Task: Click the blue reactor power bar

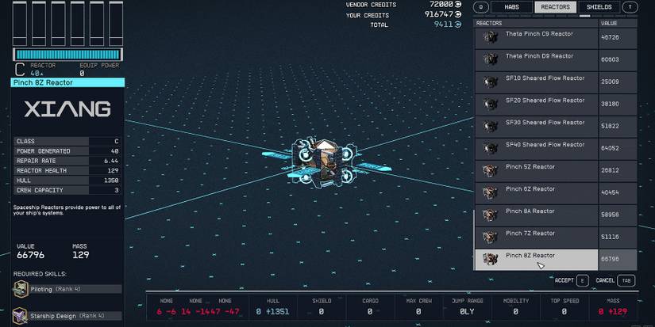Action: point(67,54)
